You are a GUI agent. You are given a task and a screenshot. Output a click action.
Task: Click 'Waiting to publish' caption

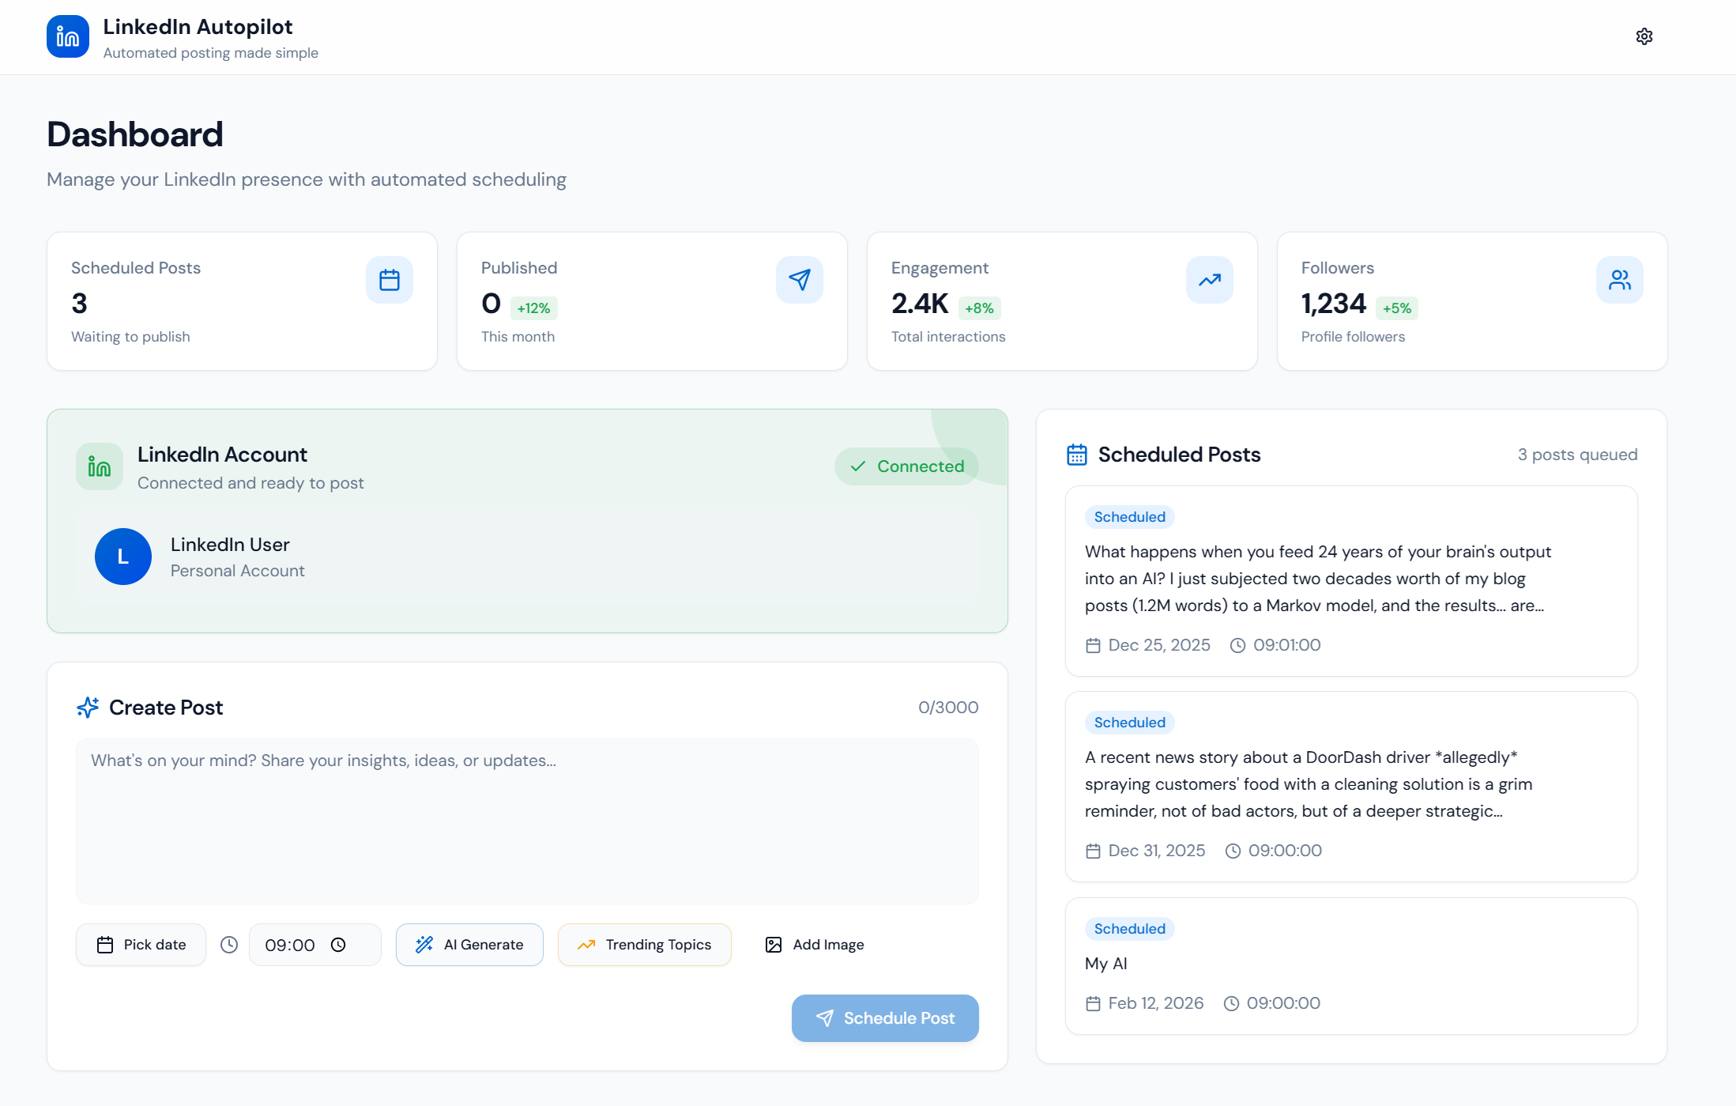coord(130,337)
